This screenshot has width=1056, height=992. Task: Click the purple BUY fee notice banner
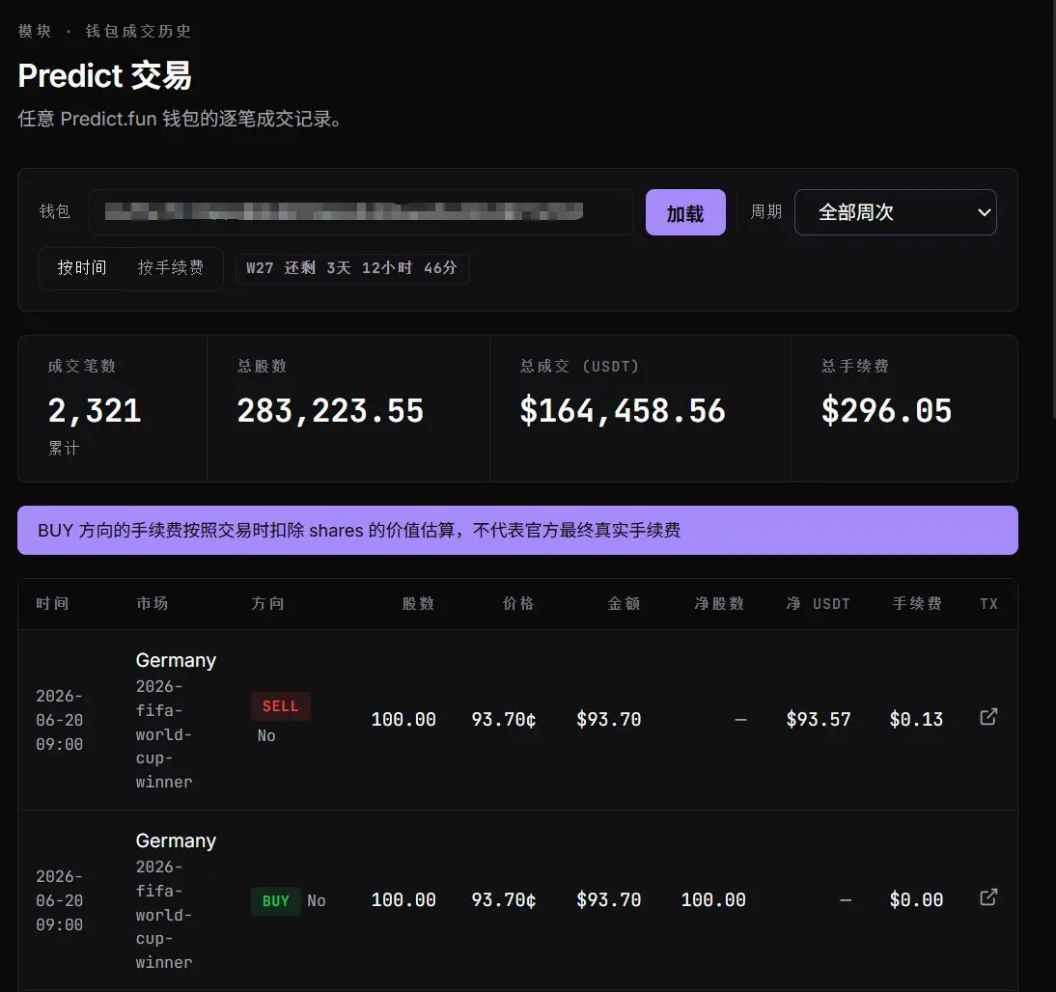pyautogui.click(x=517, y=530)
